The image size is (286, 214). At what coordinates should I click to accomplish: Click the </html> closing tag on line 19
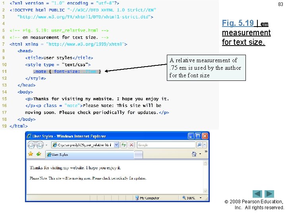(18, 126)
